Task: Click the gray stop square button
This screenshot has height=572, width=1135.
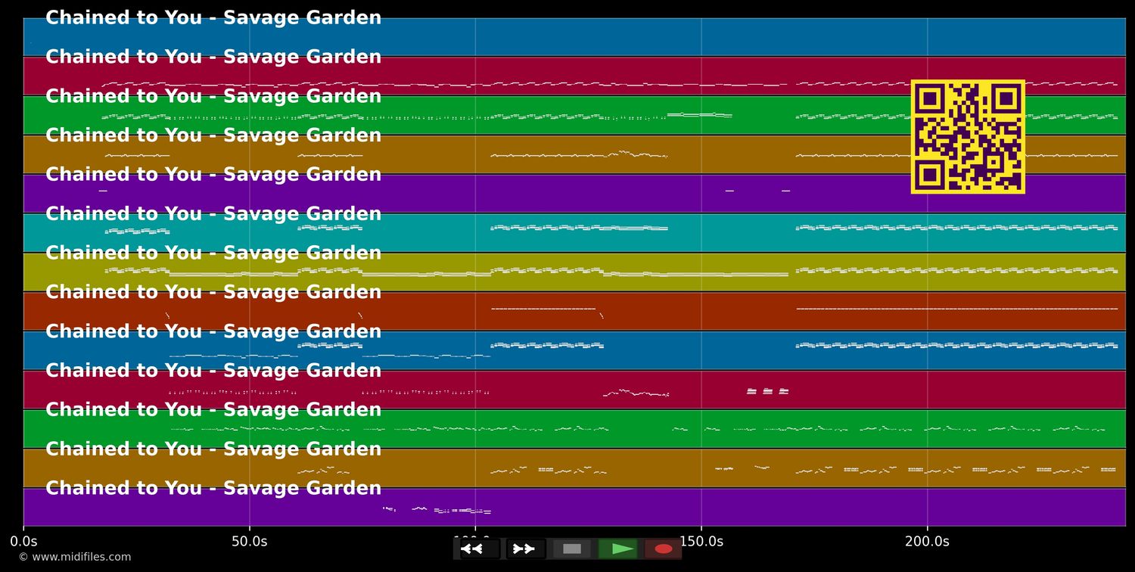Action: [572, 549]
